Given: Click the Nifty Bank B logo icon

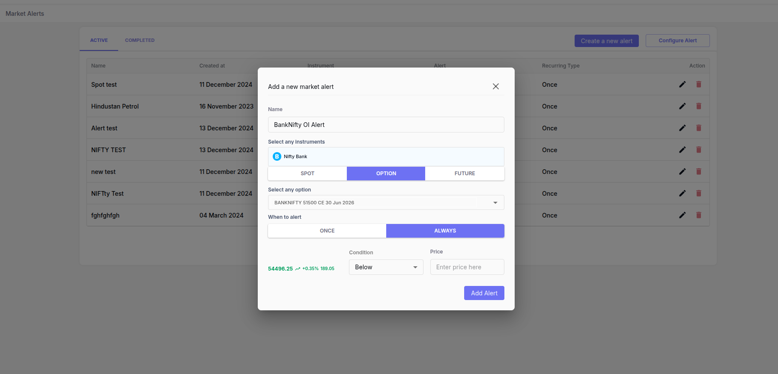Looking at the screenshot, I should click(277, 156).
